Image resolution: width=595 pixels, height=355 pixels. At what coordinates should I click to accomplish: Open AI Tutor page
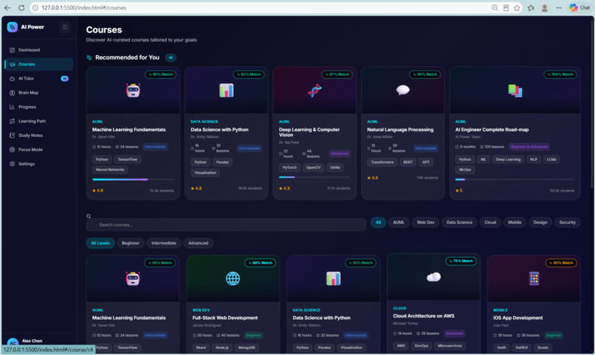[38, 78]
